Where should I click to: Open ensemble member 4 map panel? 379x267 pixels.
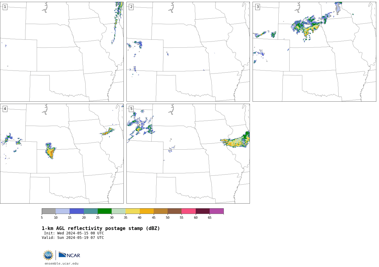pyautogui.click(x=62, y=154)
